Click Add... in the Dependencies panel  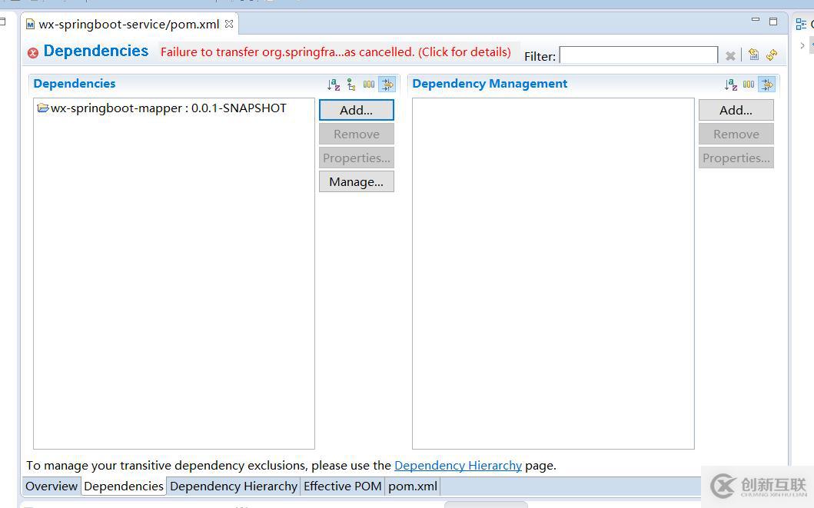point(356,110)
